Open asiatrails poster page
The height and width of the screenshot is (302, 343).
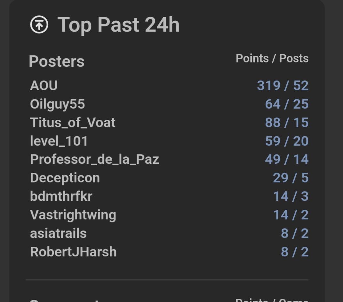point(58,233)
